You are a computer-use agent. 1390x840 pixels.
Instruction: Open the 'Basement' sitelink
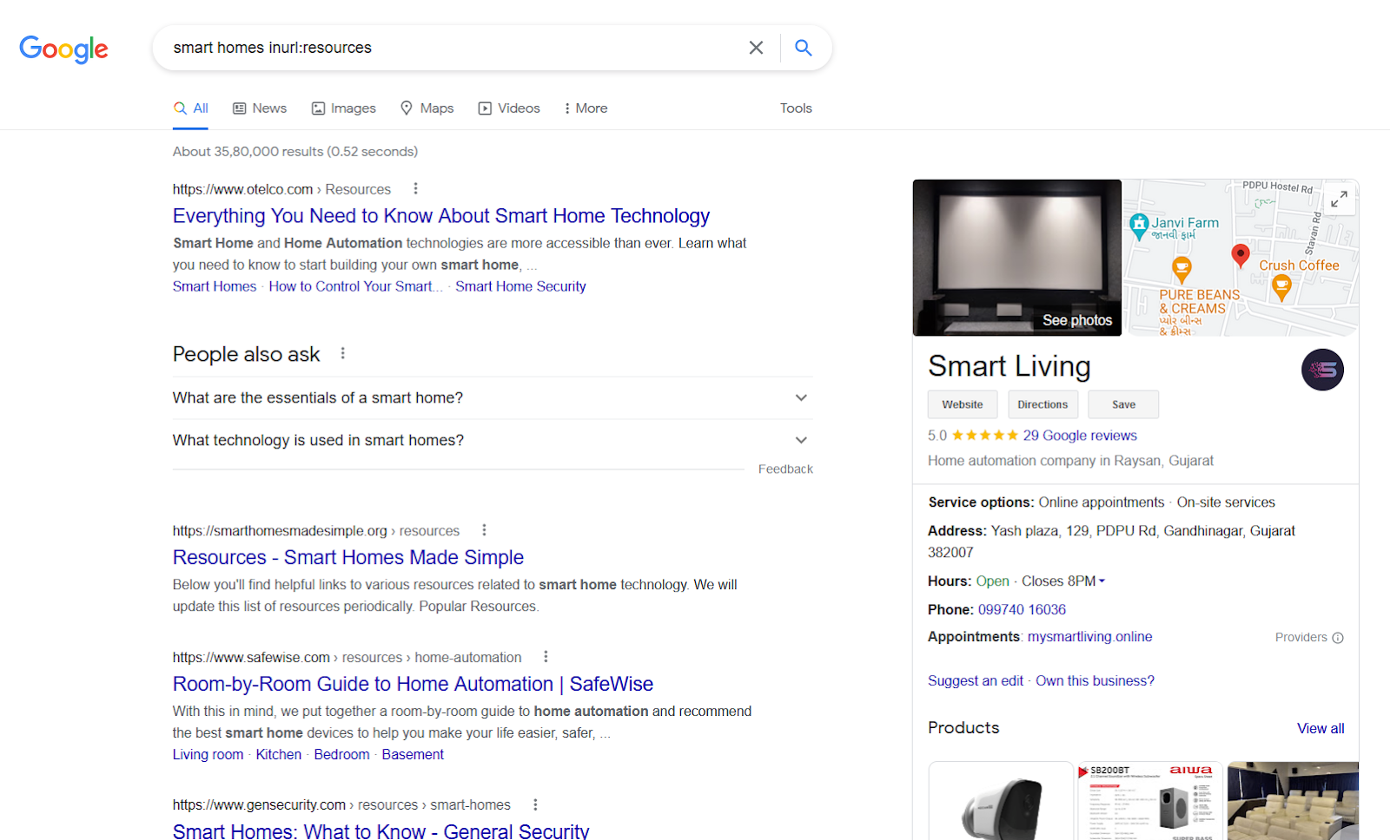coord(413,755)
